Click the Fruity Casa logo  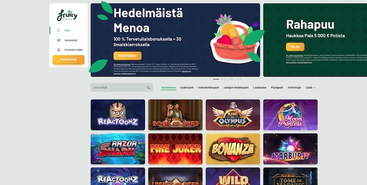point(67,16)
